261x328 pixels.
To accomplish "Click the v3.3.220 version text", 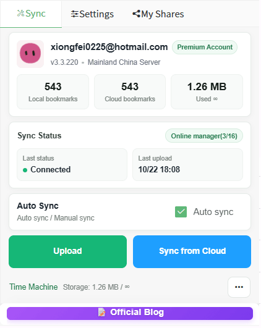I will point(64,62).
